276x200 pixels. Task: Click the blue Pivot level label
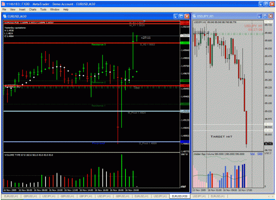[98, 144]
